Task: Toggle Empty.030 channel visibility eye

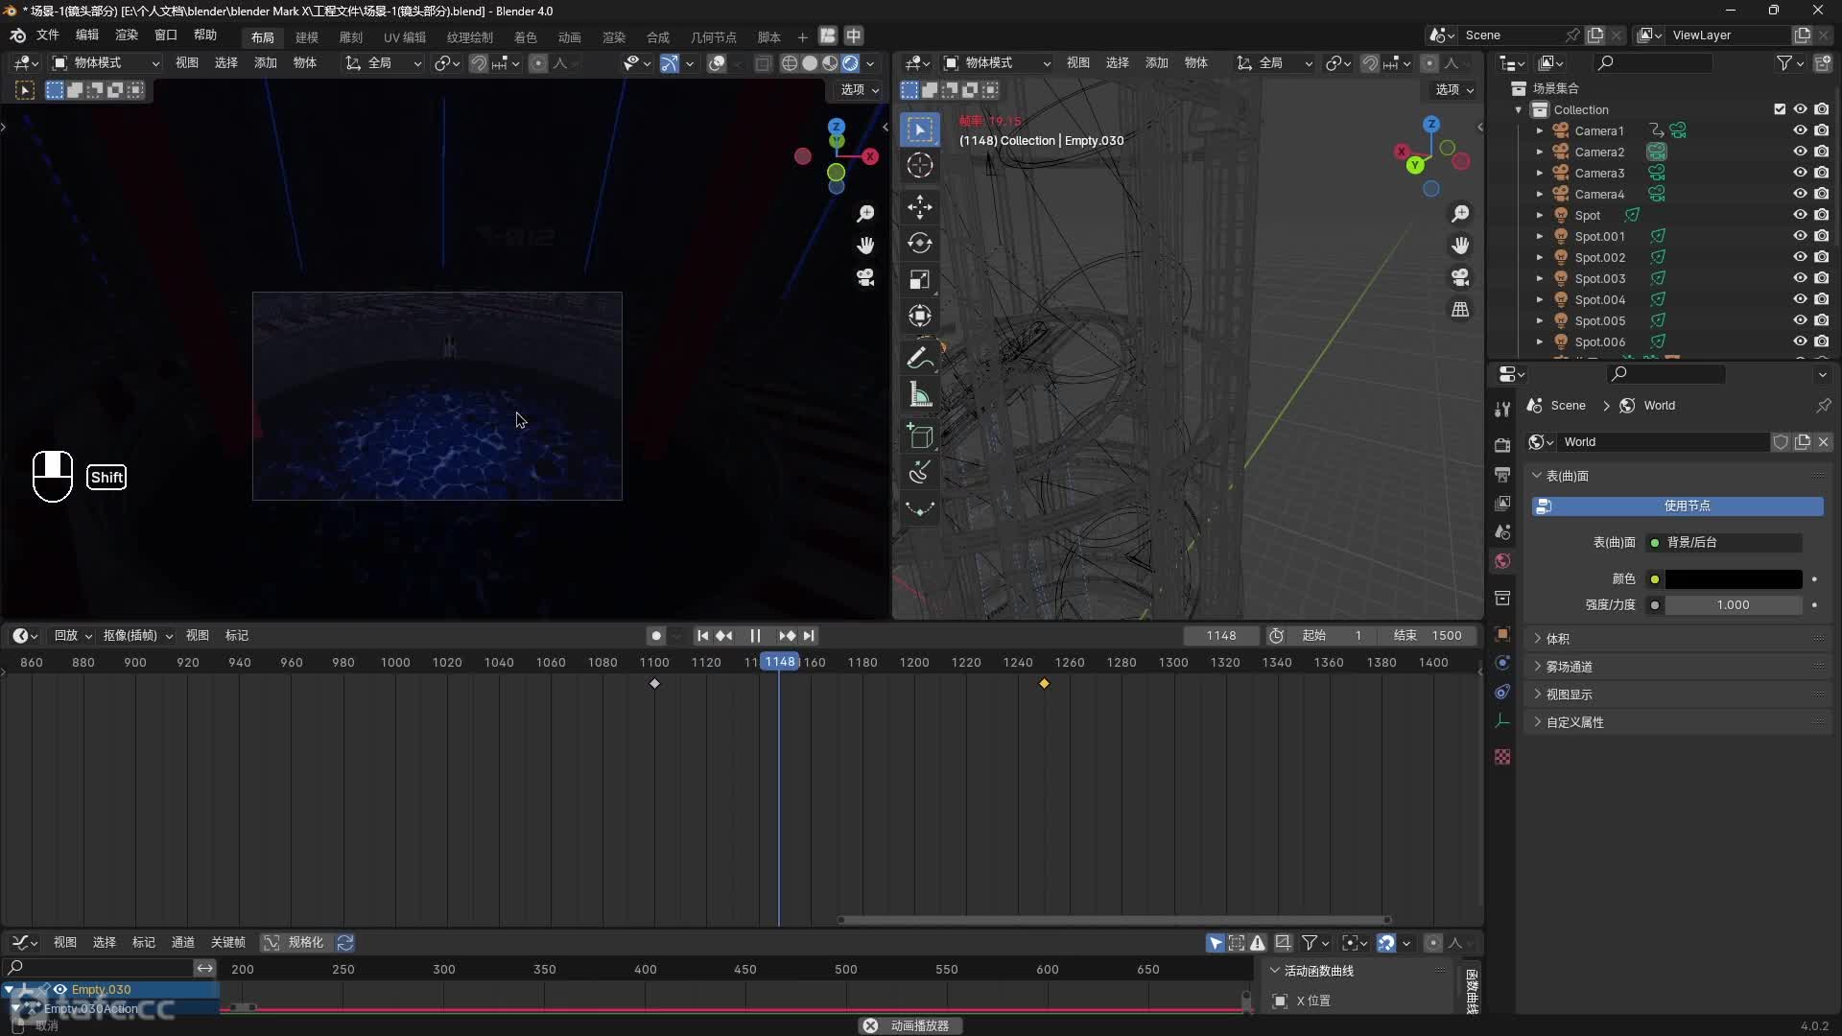Action: pos(59,989)
